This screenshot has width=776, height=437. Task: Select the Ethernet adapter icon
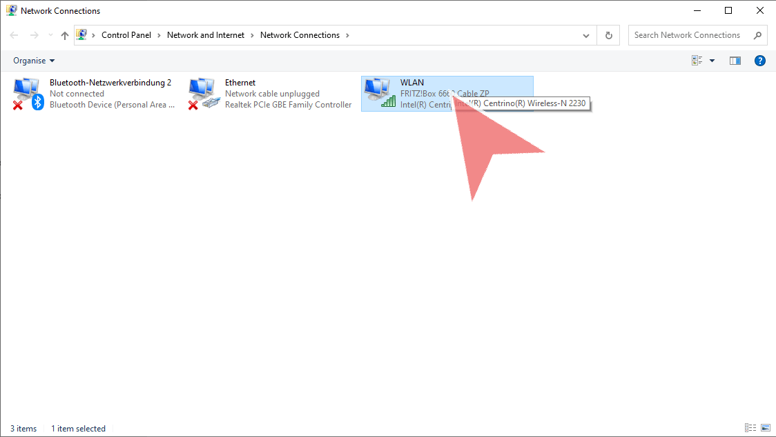tap(204, 93)
